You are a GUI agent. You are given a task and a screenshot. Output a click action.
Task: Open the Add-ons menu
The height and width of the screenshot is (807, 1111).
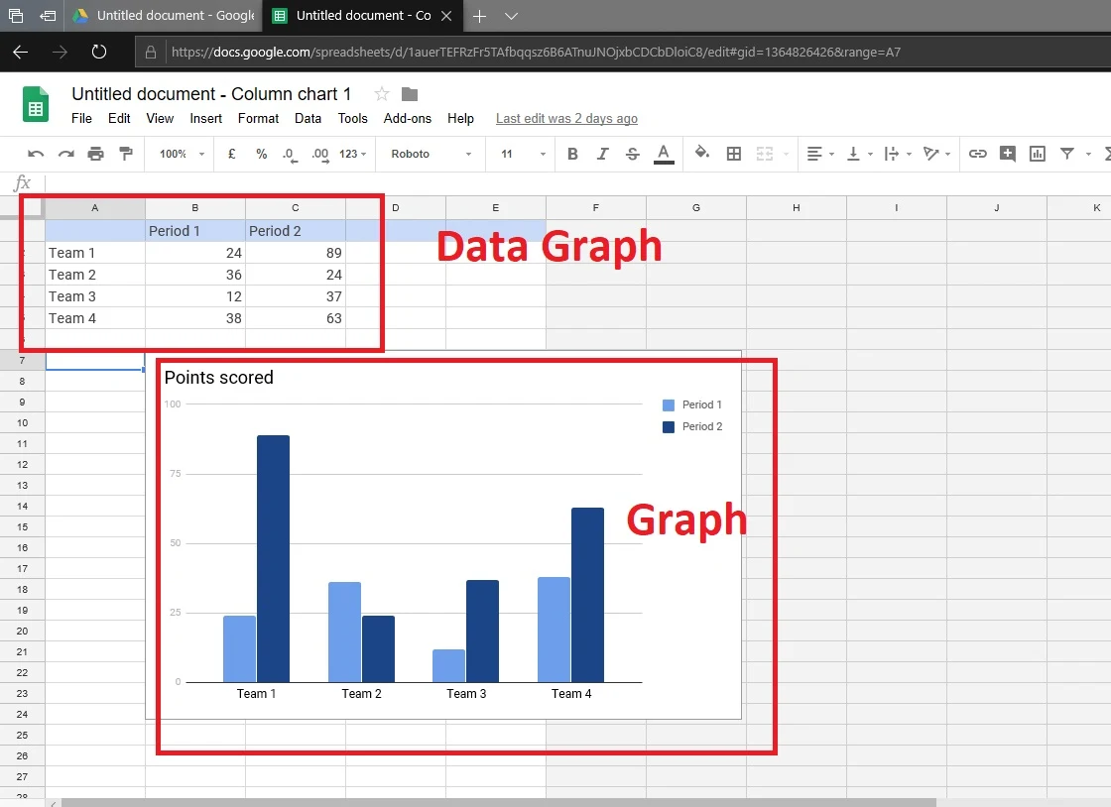click(x=407, y=118)
